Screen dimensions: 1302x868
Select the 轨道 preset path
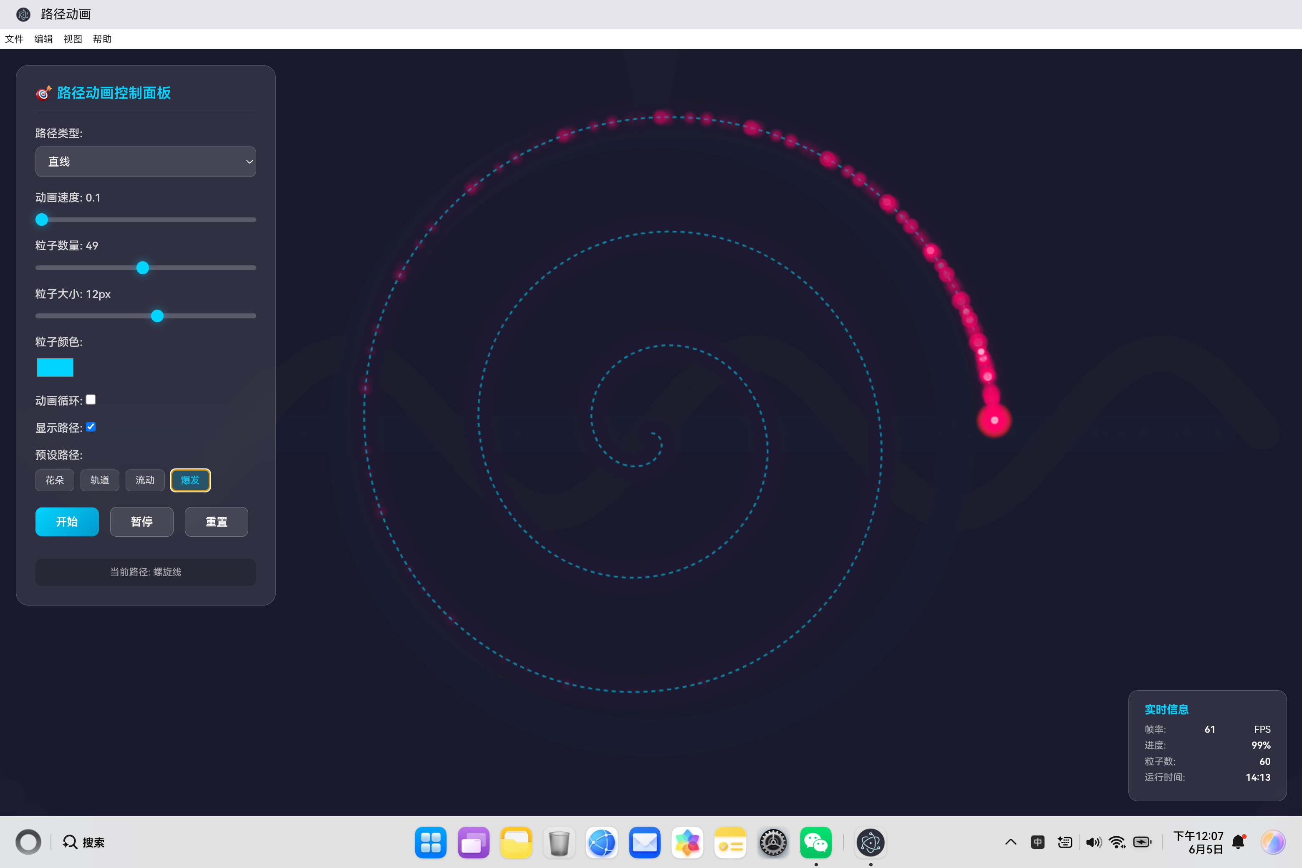click(x=100, y=480)
